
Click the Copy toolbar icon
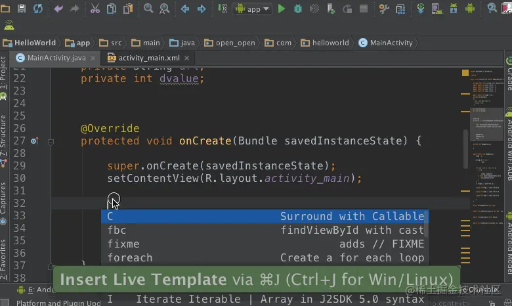pos(112,9)
